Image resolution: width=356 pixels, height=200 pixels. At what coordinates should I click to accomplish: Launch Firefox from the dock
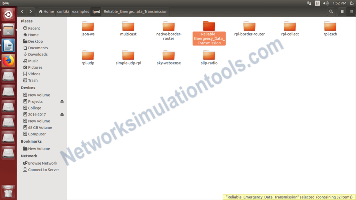click(8, 60)
